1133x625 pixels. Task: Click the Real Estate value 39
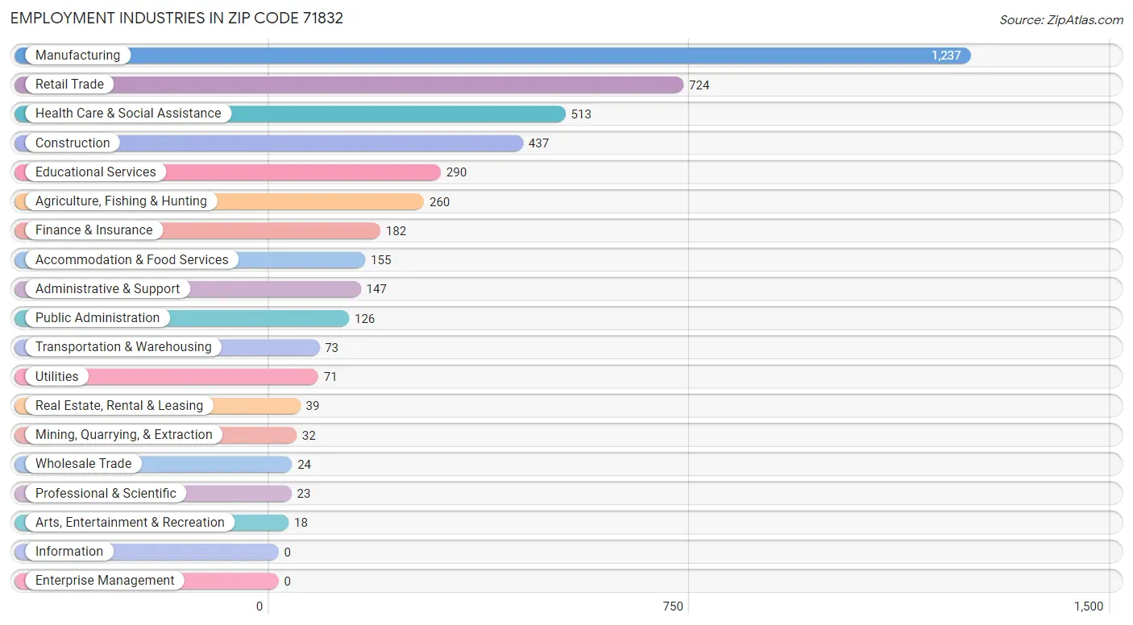coord(312,406)
